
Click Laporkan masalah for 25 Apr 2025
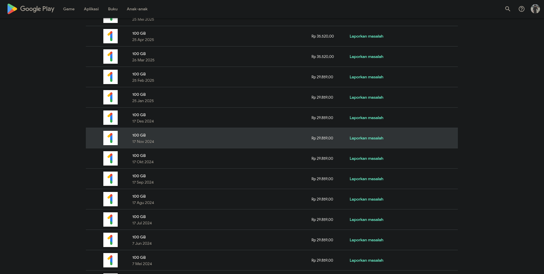(x=366, y=36)
